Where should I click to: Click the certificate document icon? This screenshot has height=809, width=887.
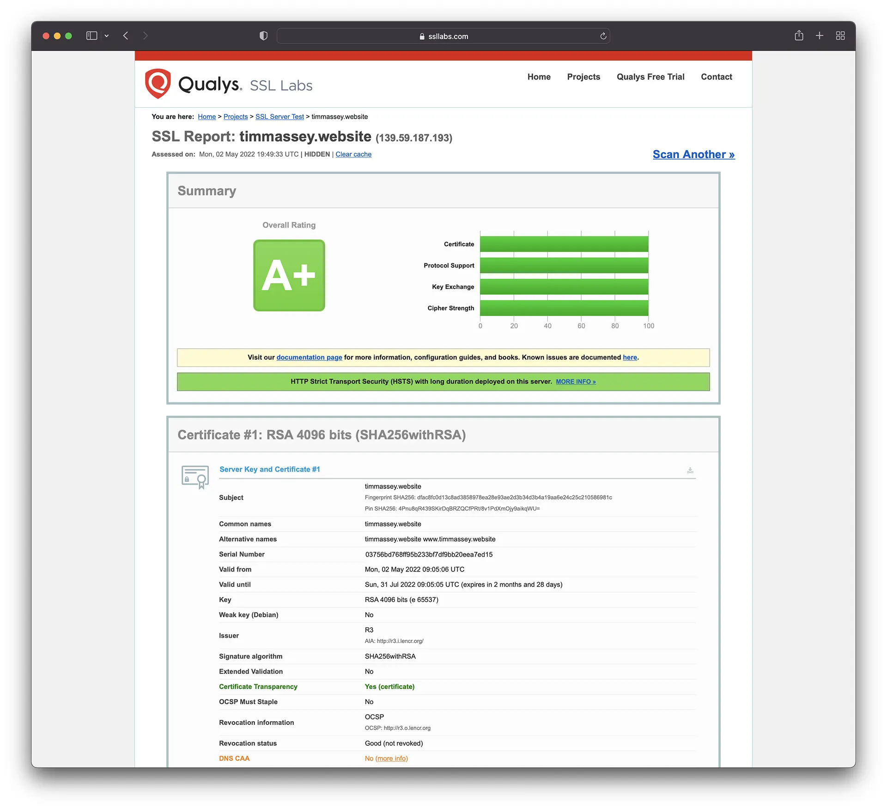point(195,477)
